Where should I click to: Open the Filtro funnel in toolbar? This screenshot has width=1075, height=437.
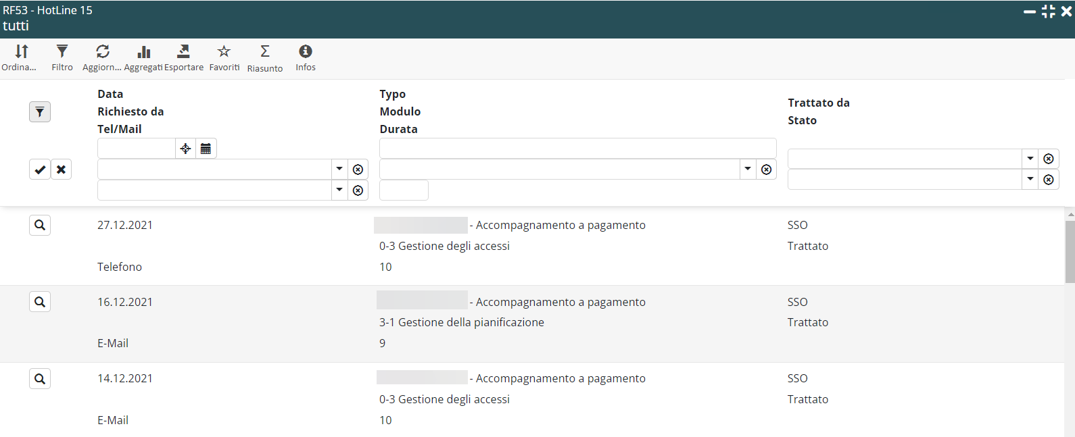pyautogui.click(x=62, y=52)
